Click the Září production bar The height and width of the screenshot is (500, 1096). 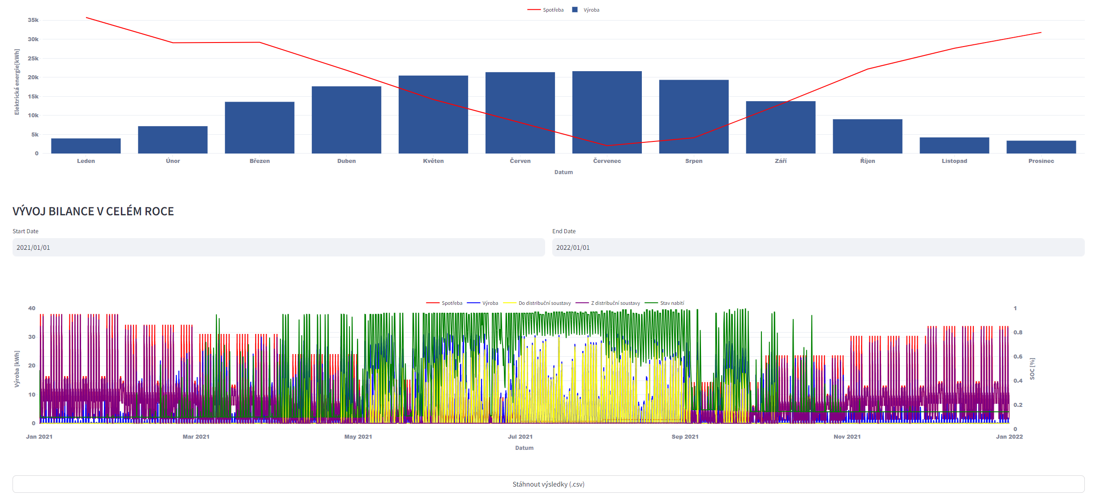(781, 127)
